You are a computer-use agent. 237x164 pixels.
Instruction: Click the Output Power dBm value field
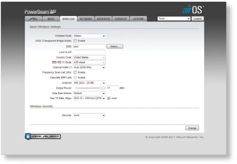[113, 88]
